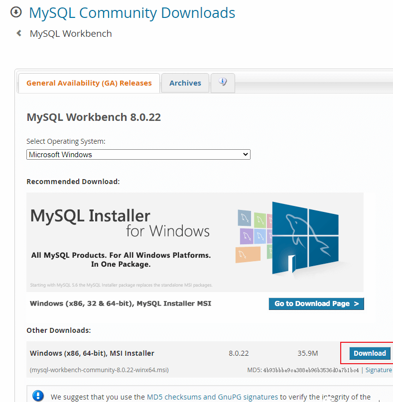Open the information bubble icon tab
The height and width of the screenshot is (402, 393).
pos(223,83)
